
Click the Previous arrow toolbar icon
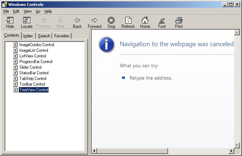coord(44,20)
